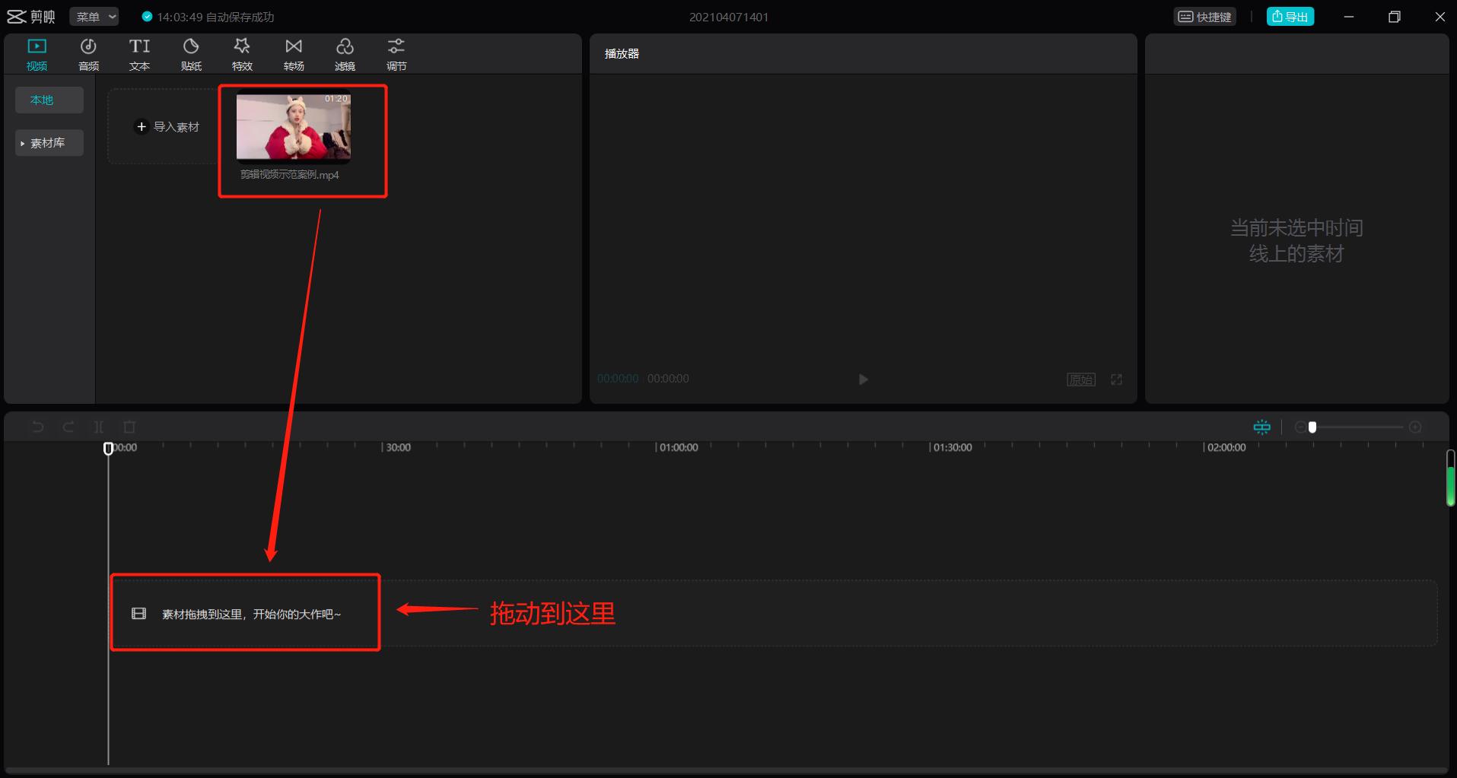The image size is (1457, 778).
Task: Select the 本地 local media category
Action: tap(49, 100)
